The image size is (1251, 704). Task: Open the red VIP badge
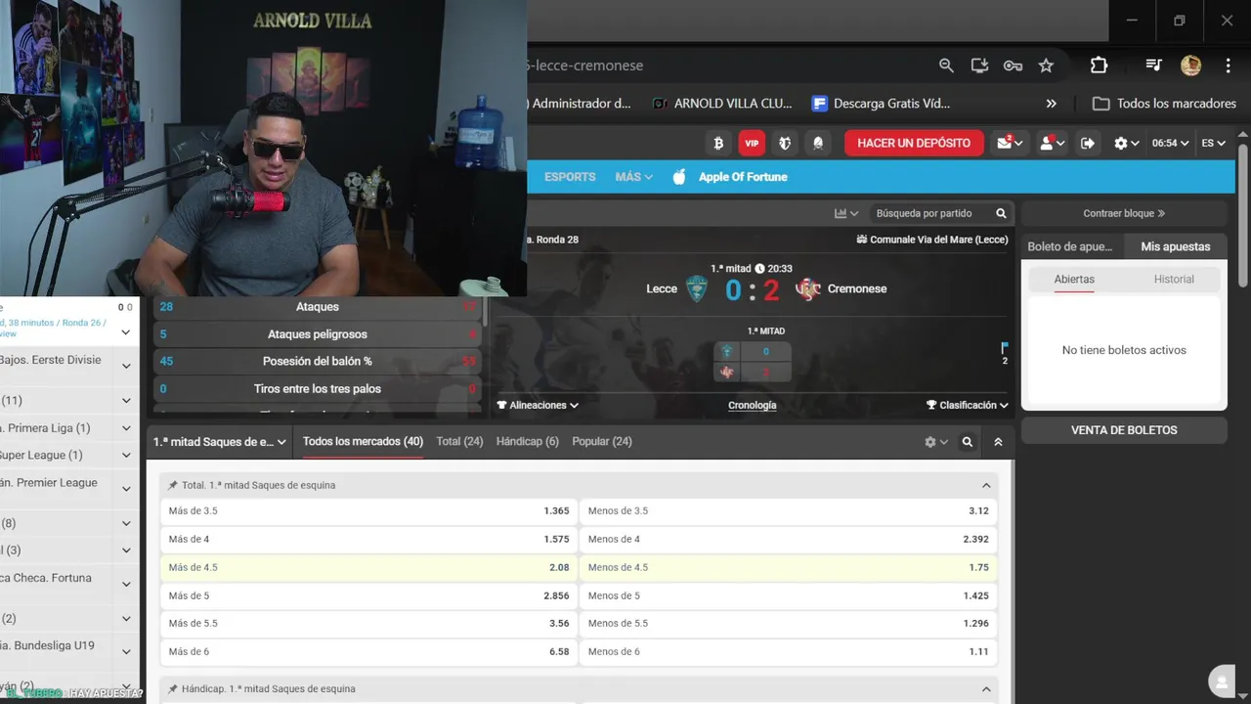752,143
